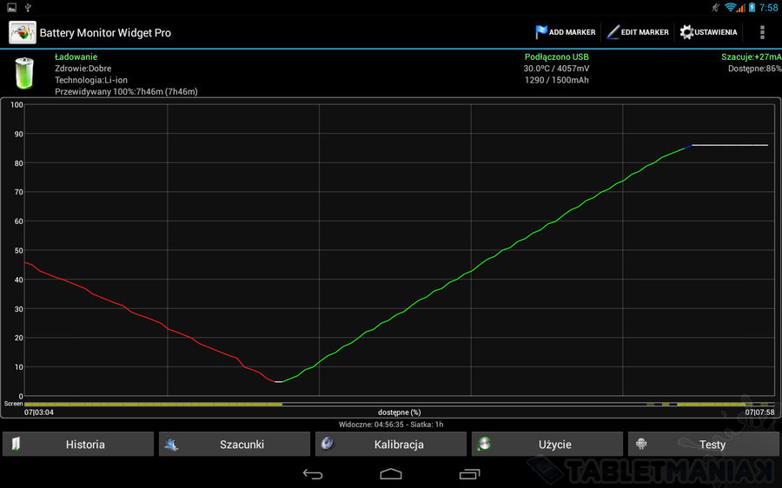Tap the green battery status icon

[x=24, y=73]
